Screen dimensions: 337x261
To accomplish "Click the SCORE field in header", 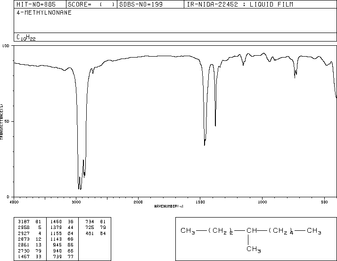I will [91, 4].
